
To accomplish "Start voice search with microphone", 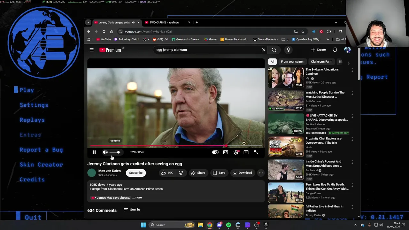I will pos(288,50).
